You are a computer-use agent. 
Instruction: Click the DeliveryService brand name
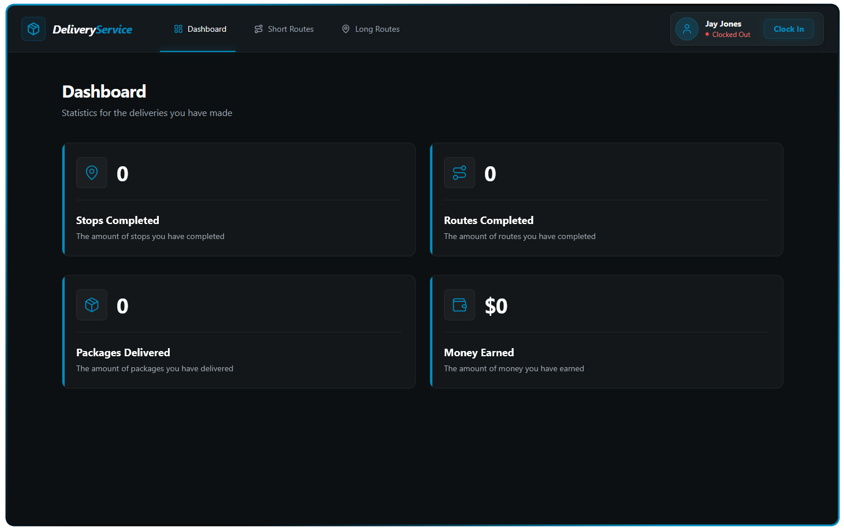tap(92, 29)
